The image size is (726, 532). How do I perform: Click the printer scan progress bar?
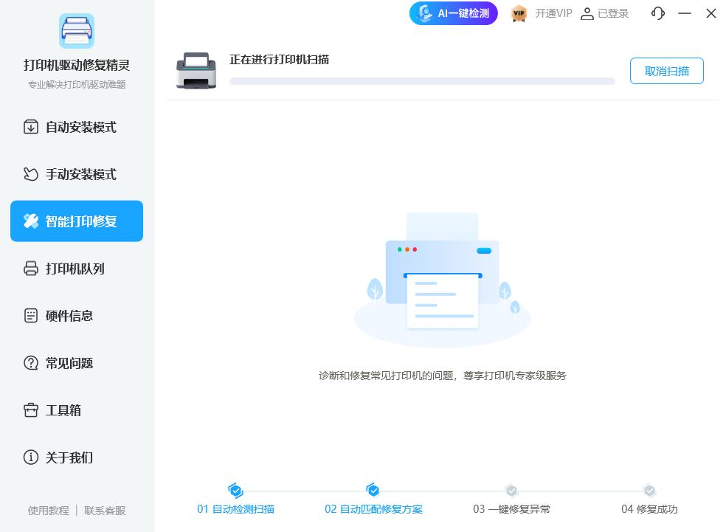click(x=424, y=81)
